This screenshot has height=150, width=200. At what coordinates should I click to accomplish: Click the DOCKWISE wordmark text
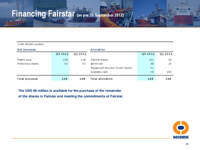point(181,137)
